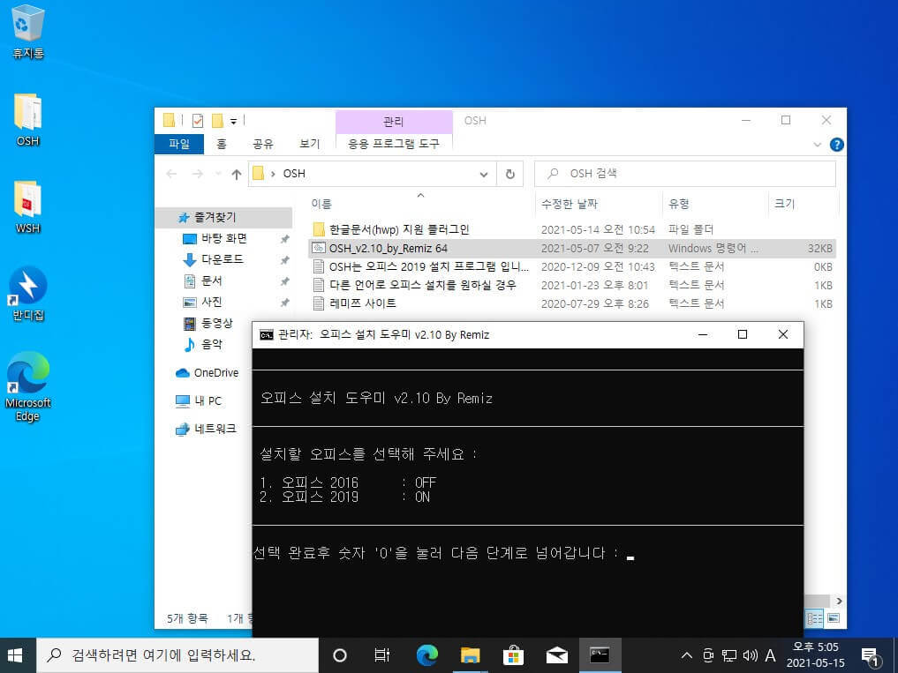898x673 pixels.
Task: Click the Mail icon in taskbar
Action: pos(556,655)
